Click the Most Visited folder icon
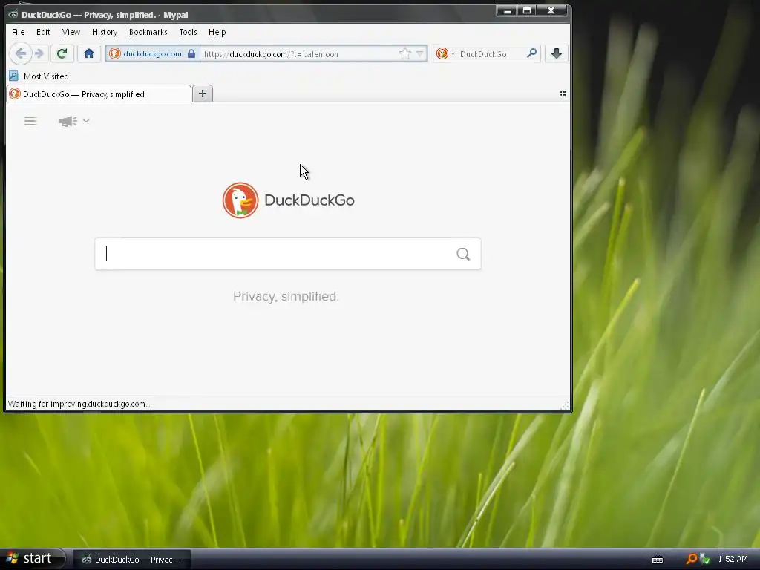 click(13, 76)
